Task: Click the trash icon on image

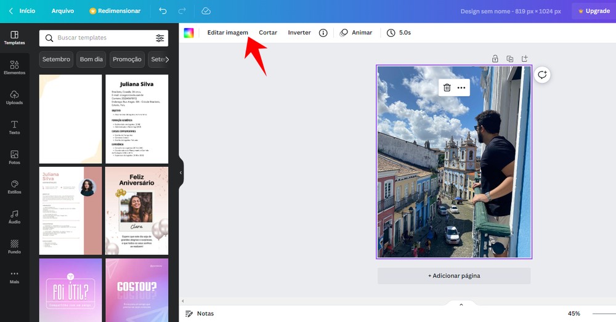Action: coord(447,87)
